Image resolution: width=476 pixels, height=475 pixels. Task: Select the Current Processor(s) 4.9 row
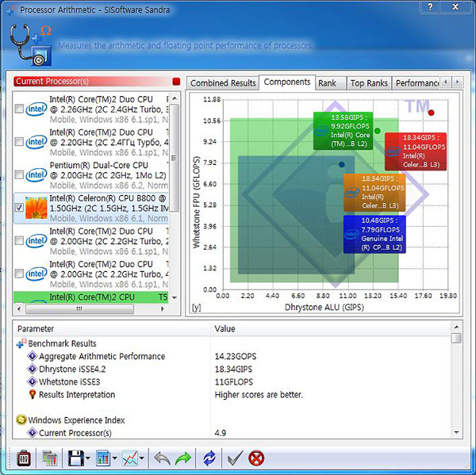pyautogui.click(x=232, y=433)
